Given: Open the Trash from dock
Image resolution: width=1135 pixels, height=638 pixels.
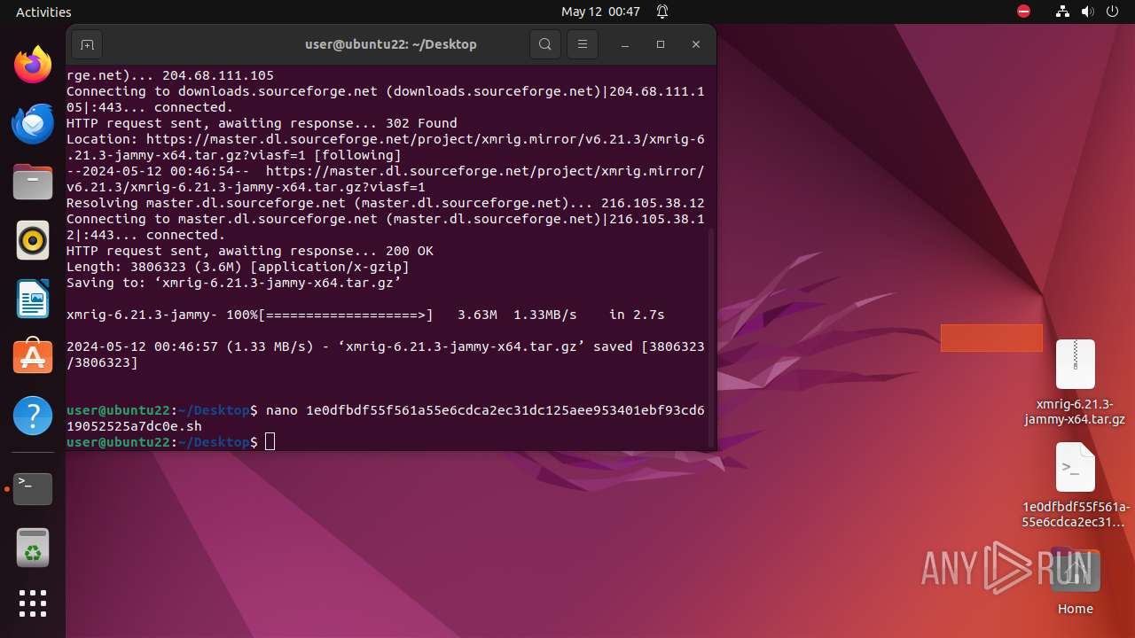Looking at the screenshot, I should [x=33, y=547].
